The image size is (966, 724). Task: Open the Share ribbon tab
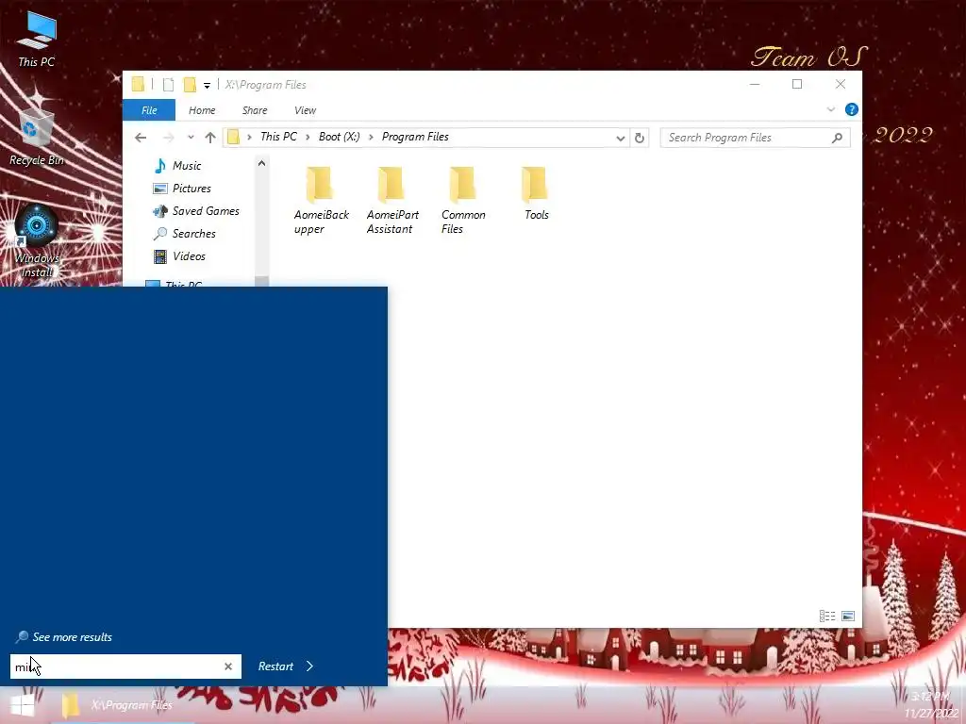(x=255, y=110)
